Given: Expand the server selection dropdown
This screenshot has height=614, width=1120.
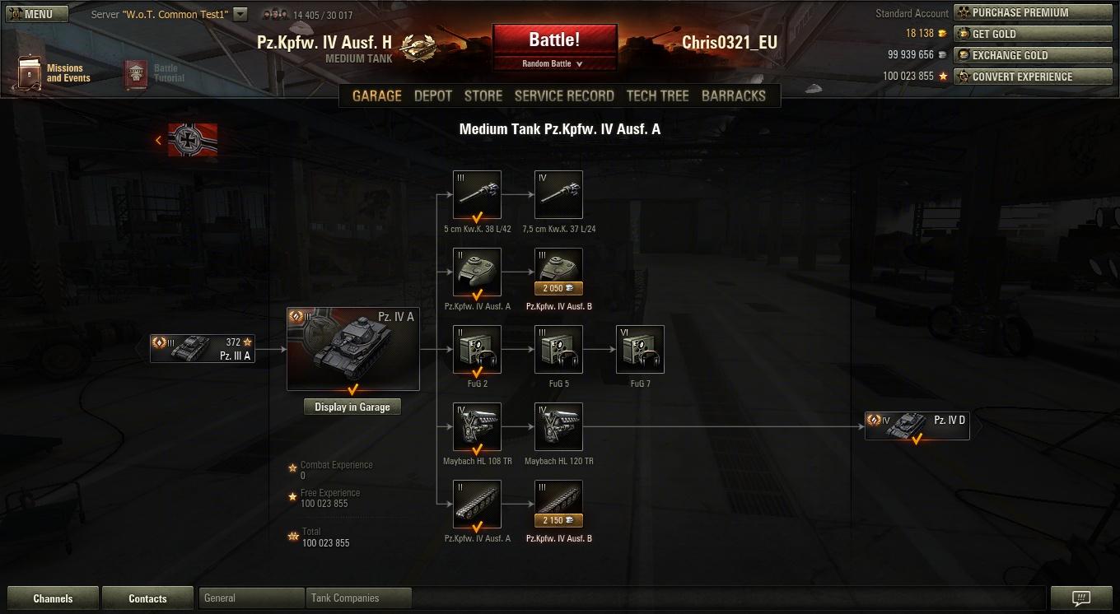Looking at the screenshot, I should [240, 14].
